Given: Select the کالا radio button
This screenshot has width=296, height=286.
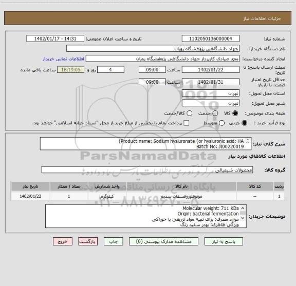Looking at the screenshot, I should click(x=235, y=113).
